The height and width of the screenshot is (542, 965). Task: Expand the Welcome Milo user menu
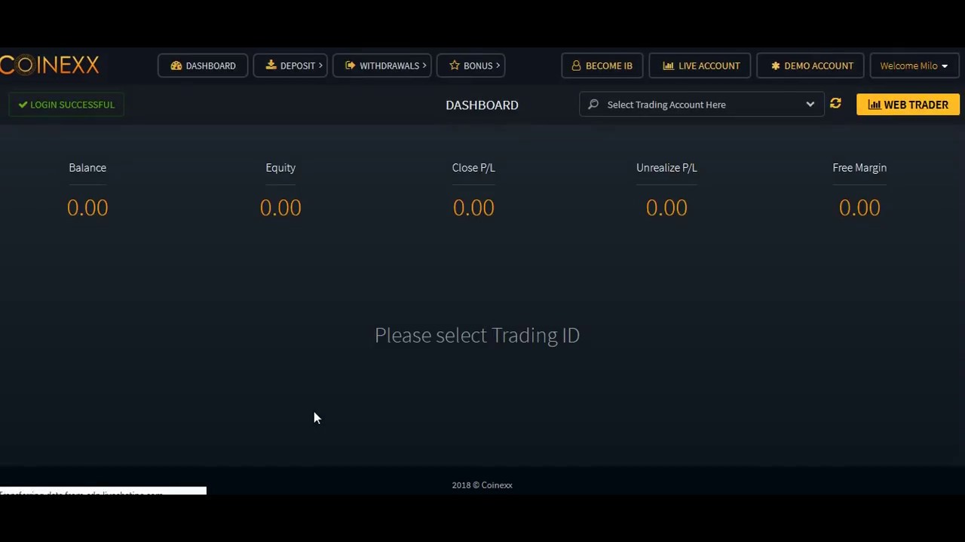pyautogui.click(x=913, y=65)
